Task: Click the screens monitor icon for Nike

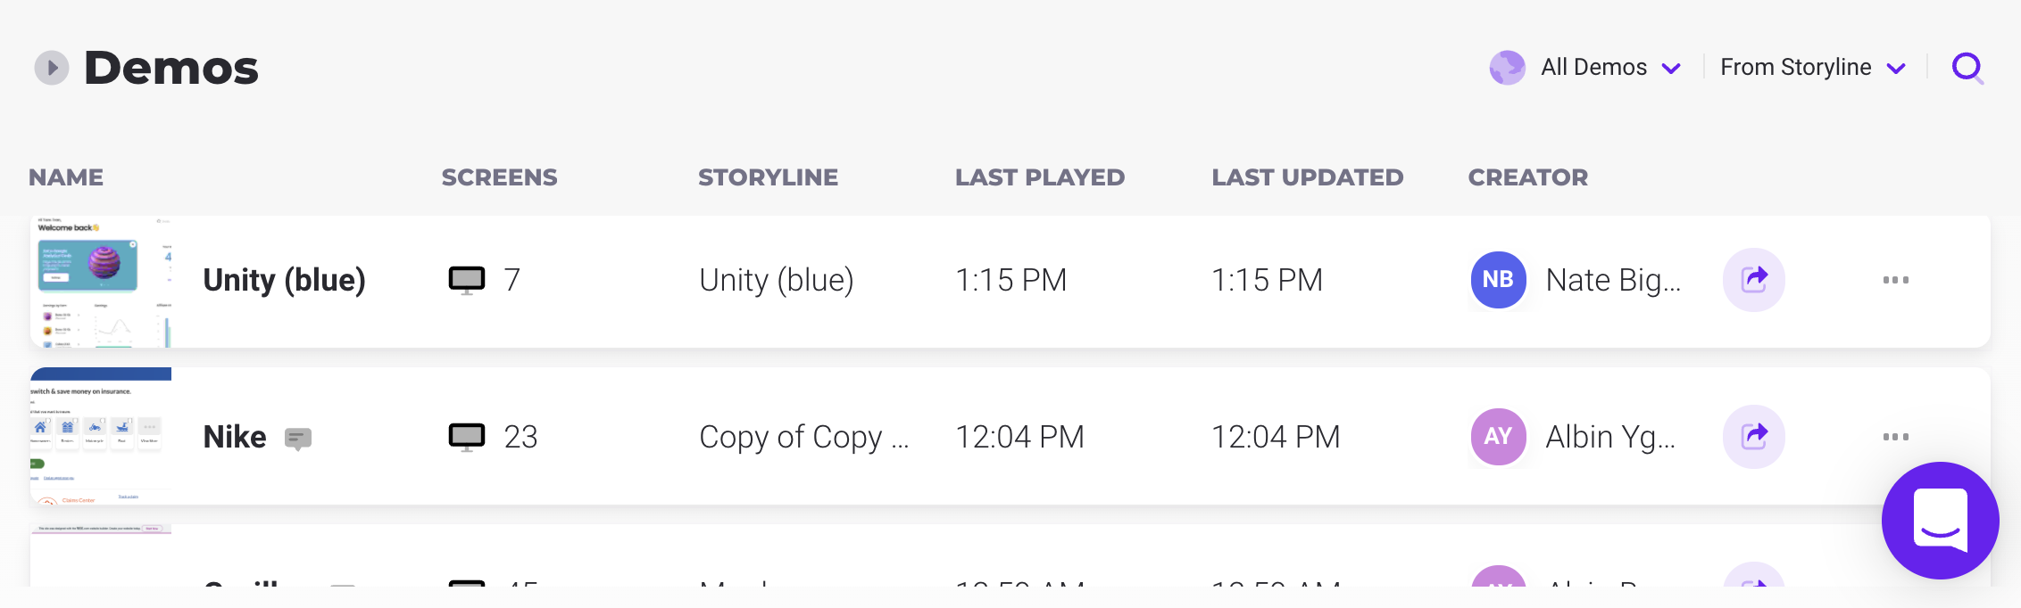Action: tap(467, 437)
